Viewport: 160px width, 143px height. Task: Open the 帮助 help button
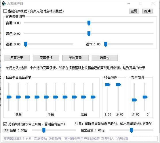click(x=147, y=11)
